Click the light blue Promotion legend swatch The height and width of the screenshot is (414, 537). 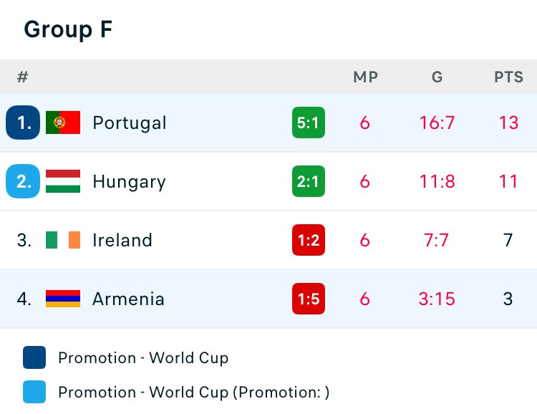34,392
